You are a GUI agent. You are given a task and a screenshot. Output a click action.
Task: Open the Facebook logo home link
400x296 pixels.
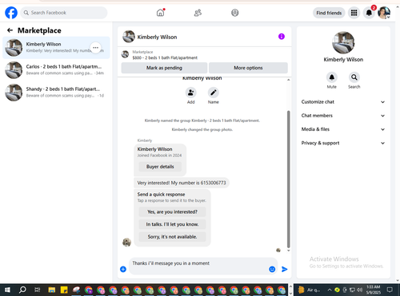click(x=11, y=13)
